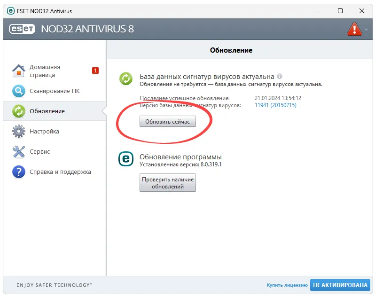Click the info icon next to the database status
The image size is (375, 297).
pos(279,76)
